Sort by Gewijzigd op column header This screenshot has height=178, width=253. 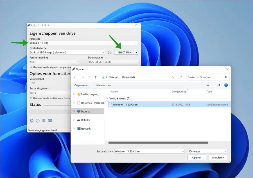[179, 91]
